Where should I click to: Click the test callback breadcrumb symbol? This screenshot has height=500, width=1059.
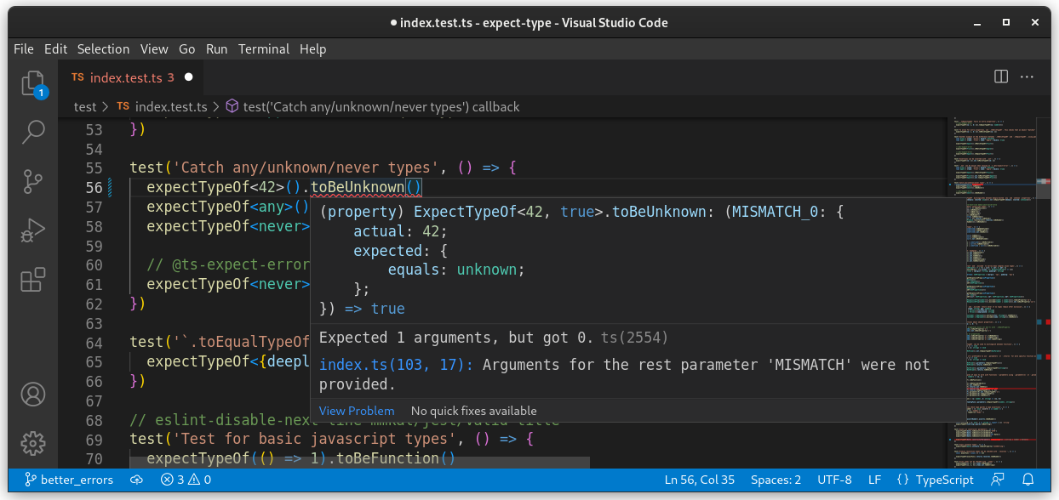(x=373, y=107)
